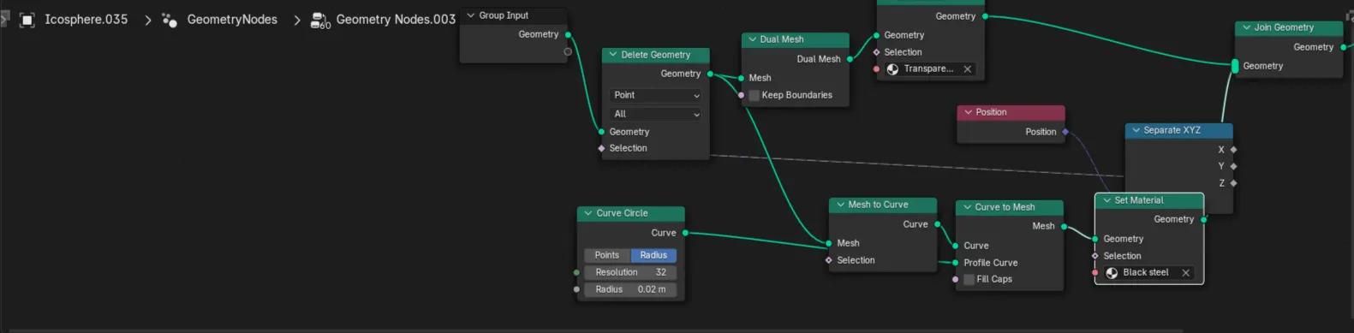
Task: Click the Resolution 32 field in Curve Circle
Action: click(630, 272)
